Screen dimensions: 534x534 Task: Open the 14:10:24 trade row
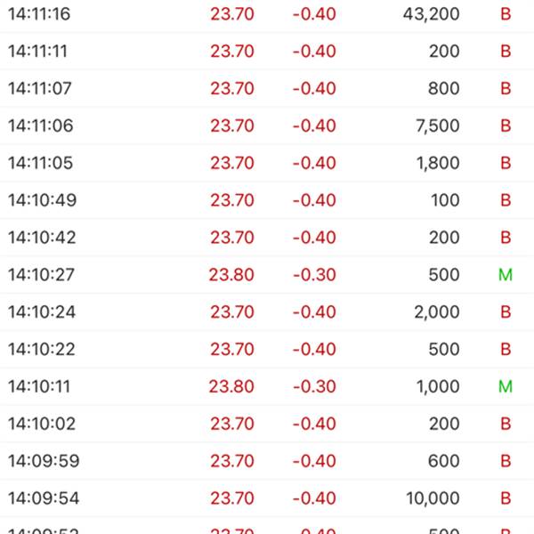[267, 311]
